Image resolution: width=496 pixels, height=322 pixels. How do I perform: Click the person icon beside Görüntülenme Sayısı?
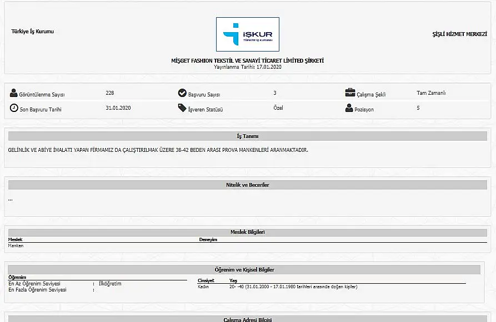coord(13,93)
